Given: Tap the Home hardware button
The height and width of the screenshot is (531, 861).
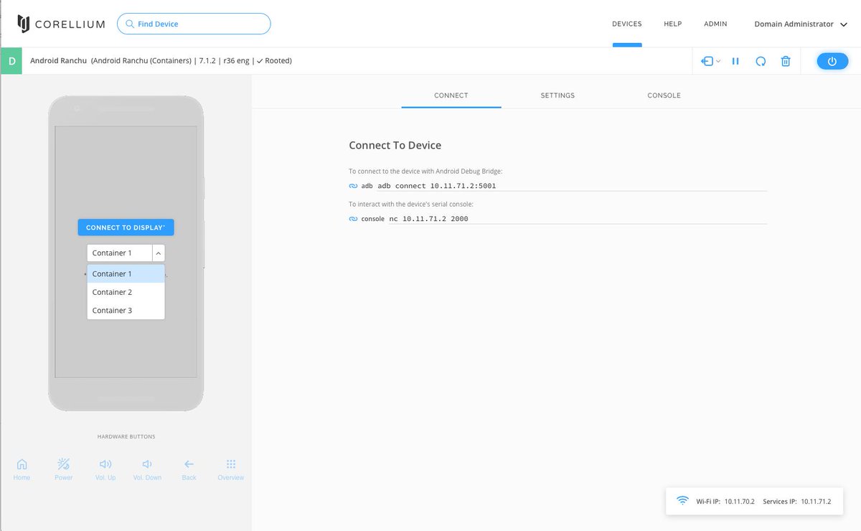Looking at the screenshot, I should pyautogui.click(x=22, y=469).
